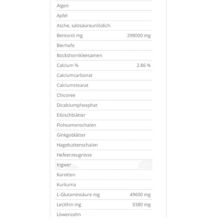The width and height of the screenshot is (224, 224).
Task: Click the 9380 mg Lecithin value
Action: [141, 204]
